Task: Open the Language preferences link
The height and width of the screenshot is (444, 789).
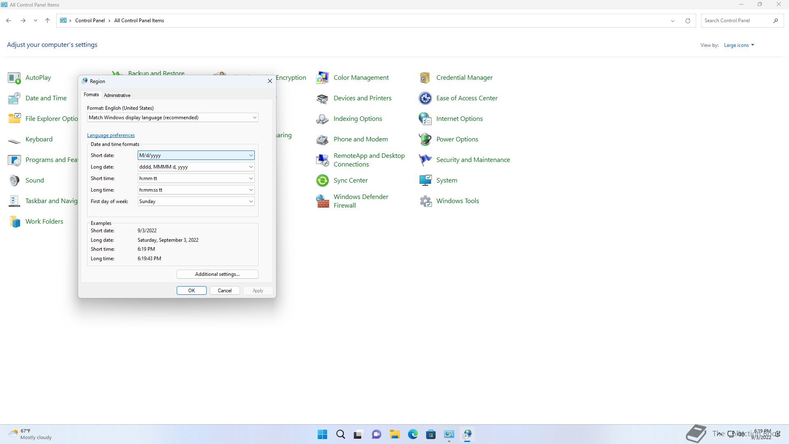Action: pyautogui.click(x=111, y=135)
